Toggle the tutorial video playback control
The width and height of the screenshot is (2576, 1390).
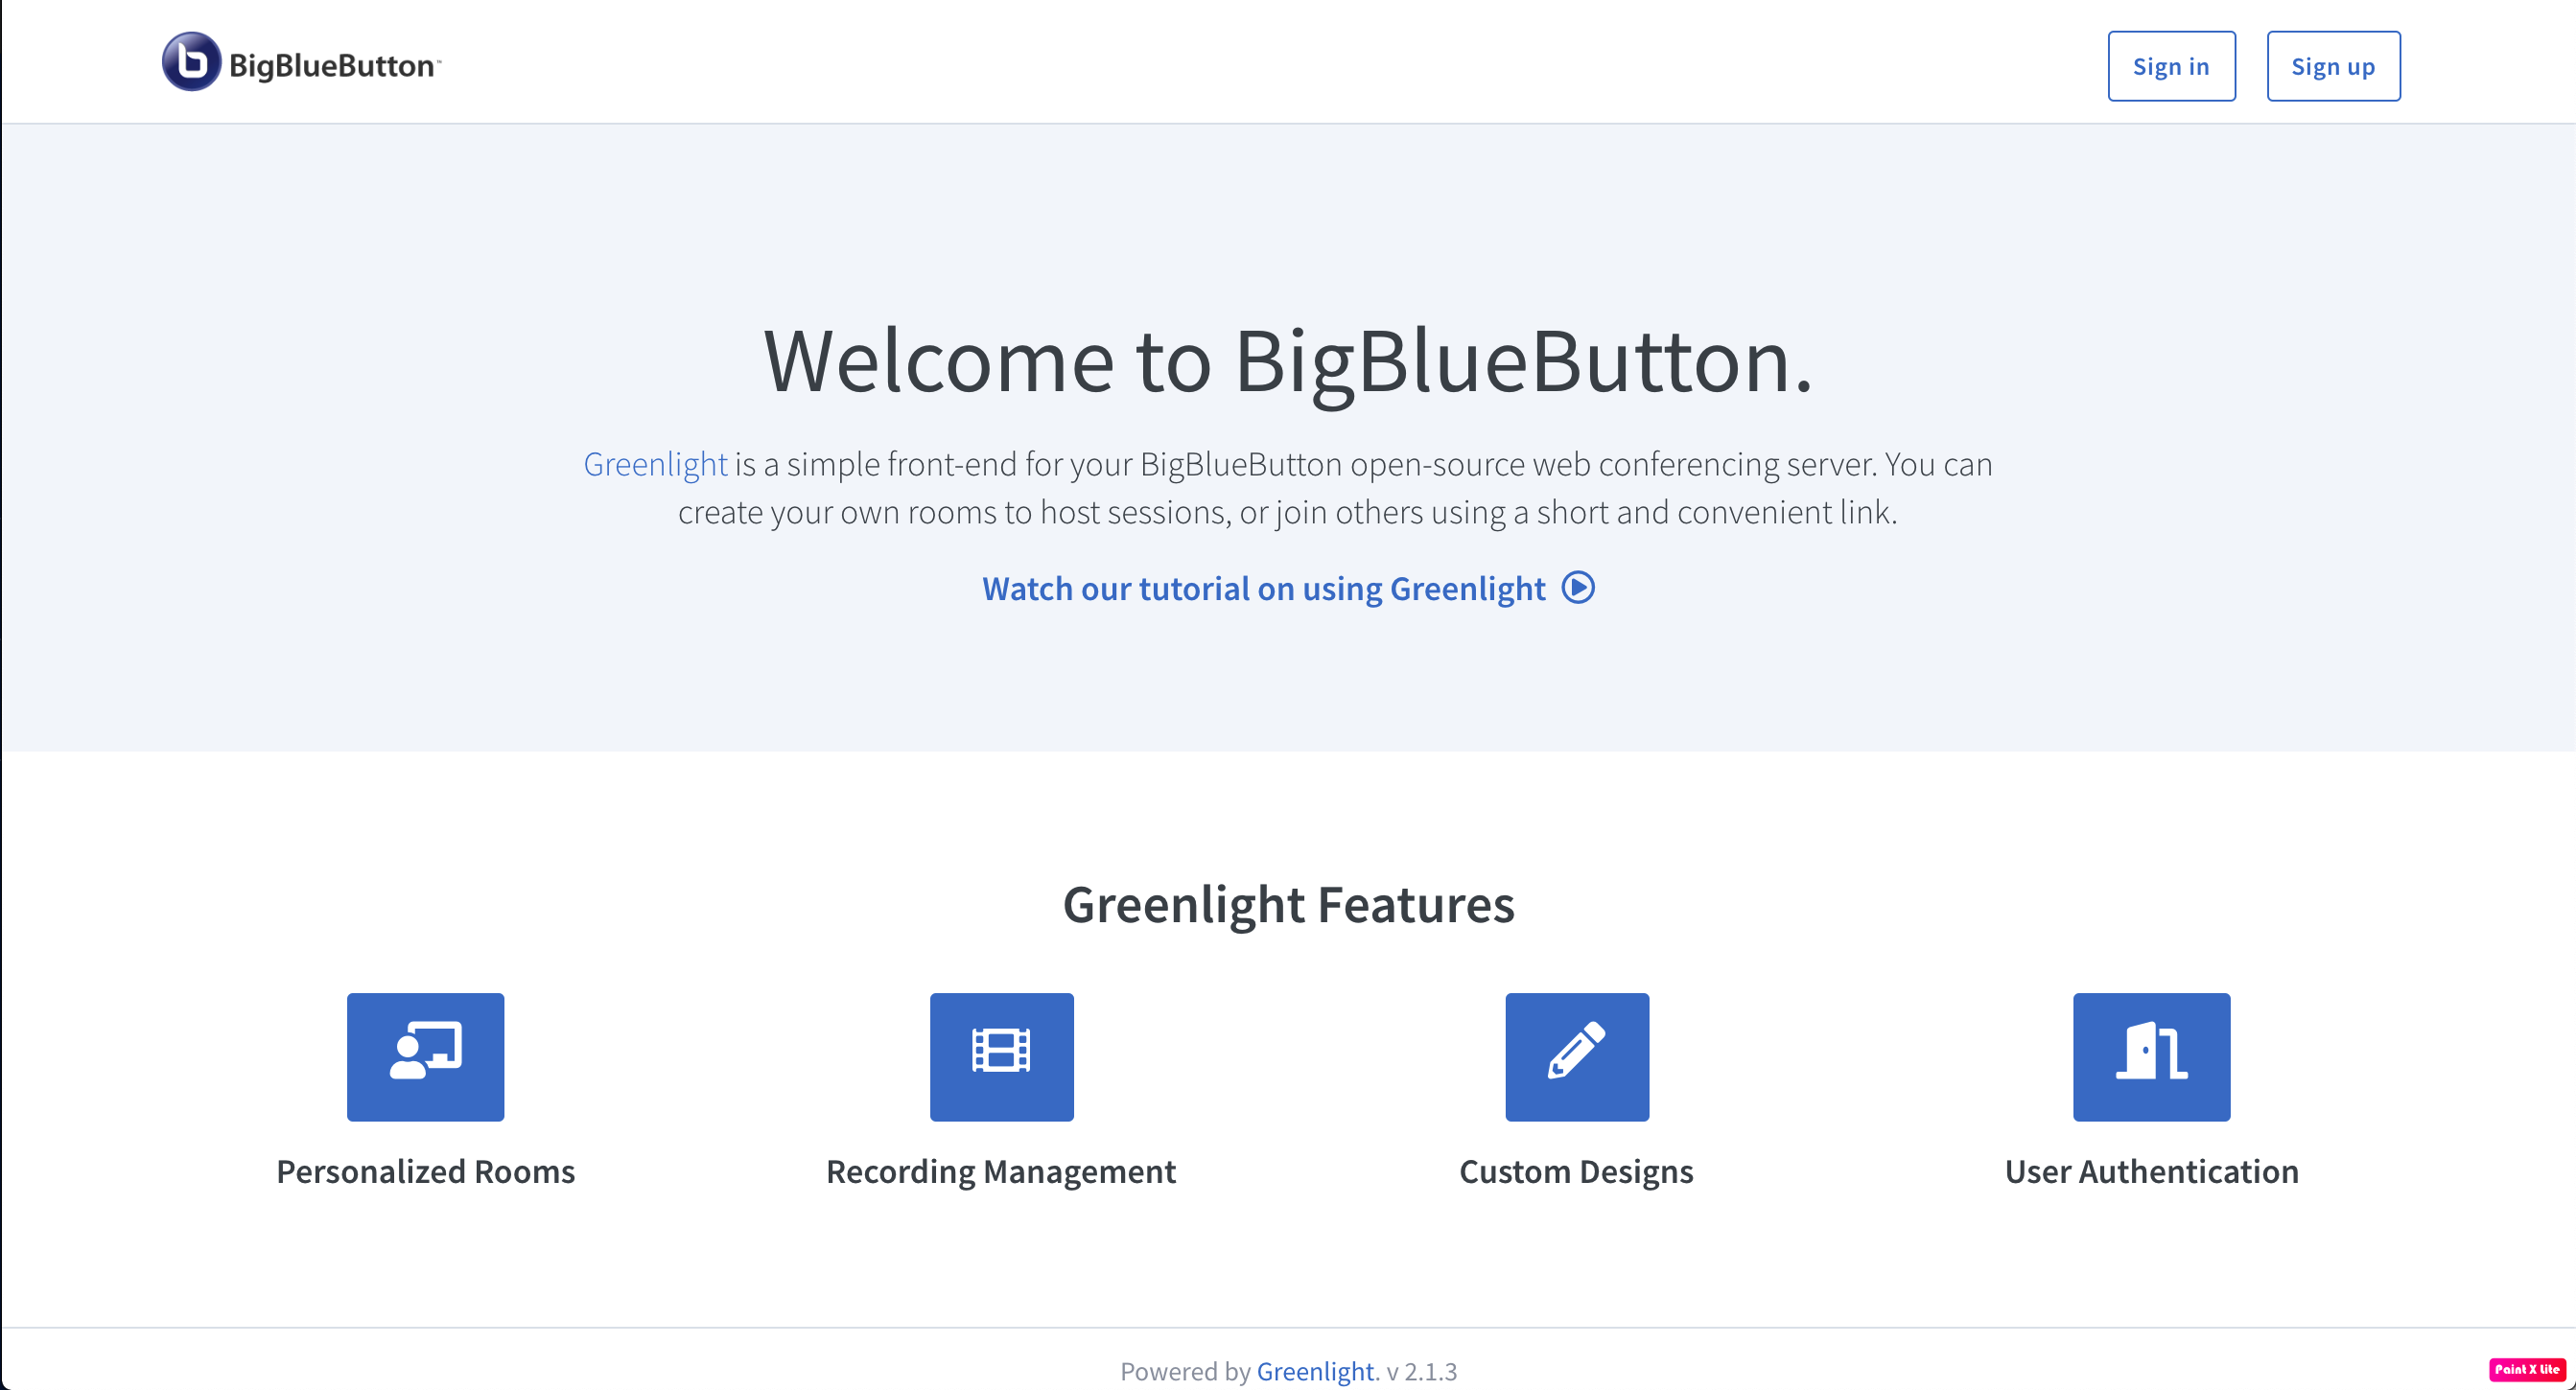coord(1577,587)
